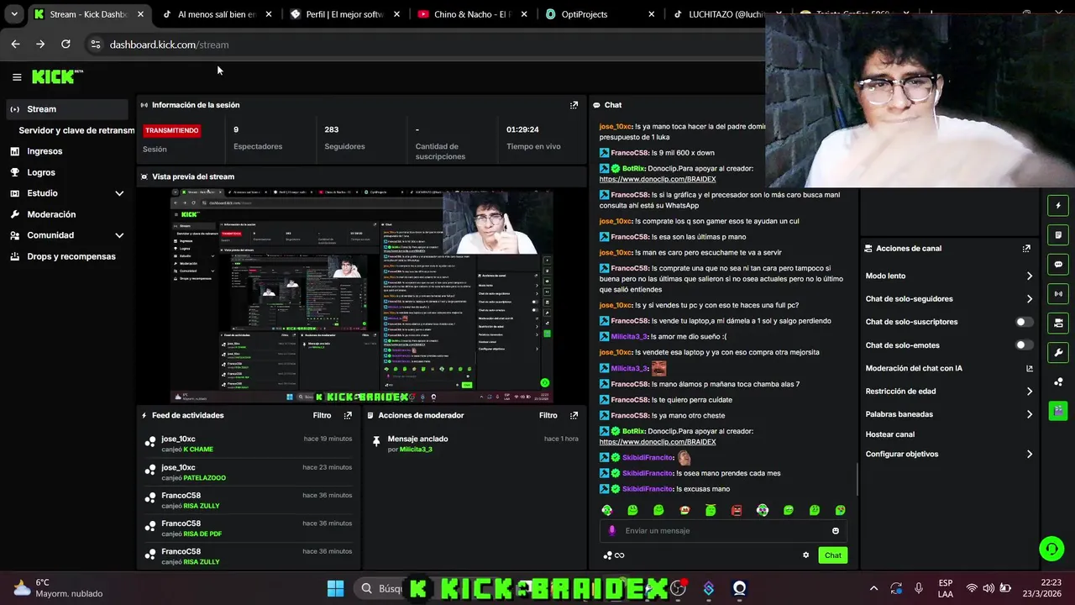Viewport: 1075px width, 605px height.
Task: Pop out the Información de la sesión panel
Action: (x=574, y=105)
